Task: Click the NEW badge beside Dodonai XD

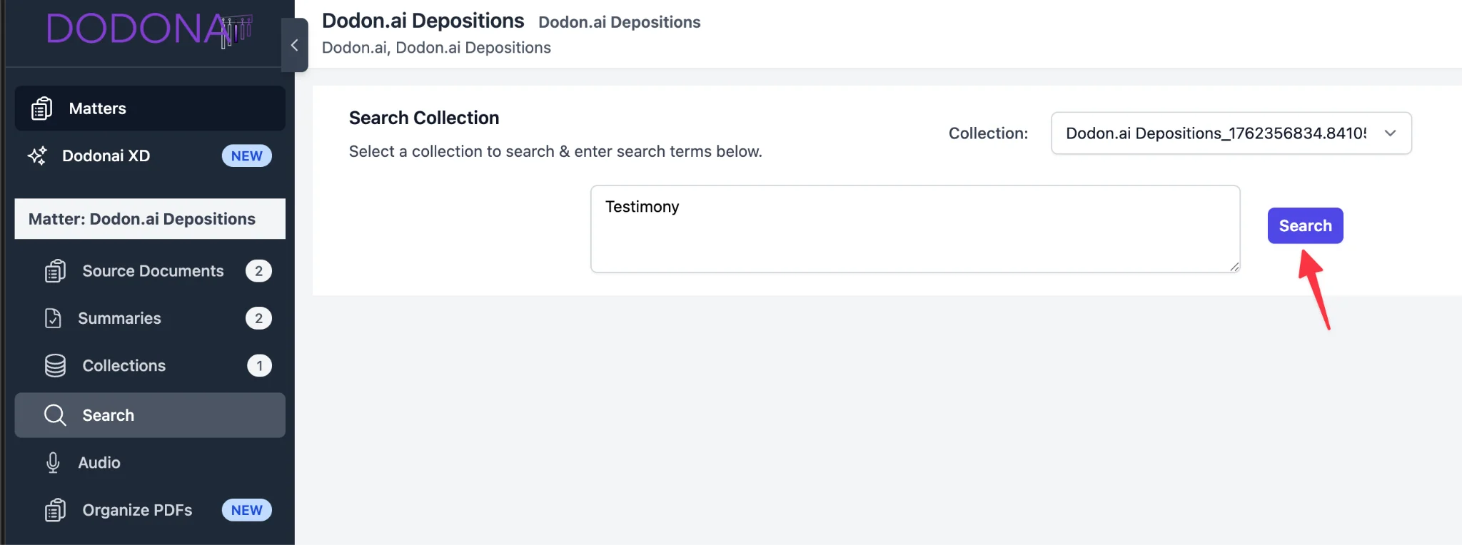Action: (x=246, y=156)
